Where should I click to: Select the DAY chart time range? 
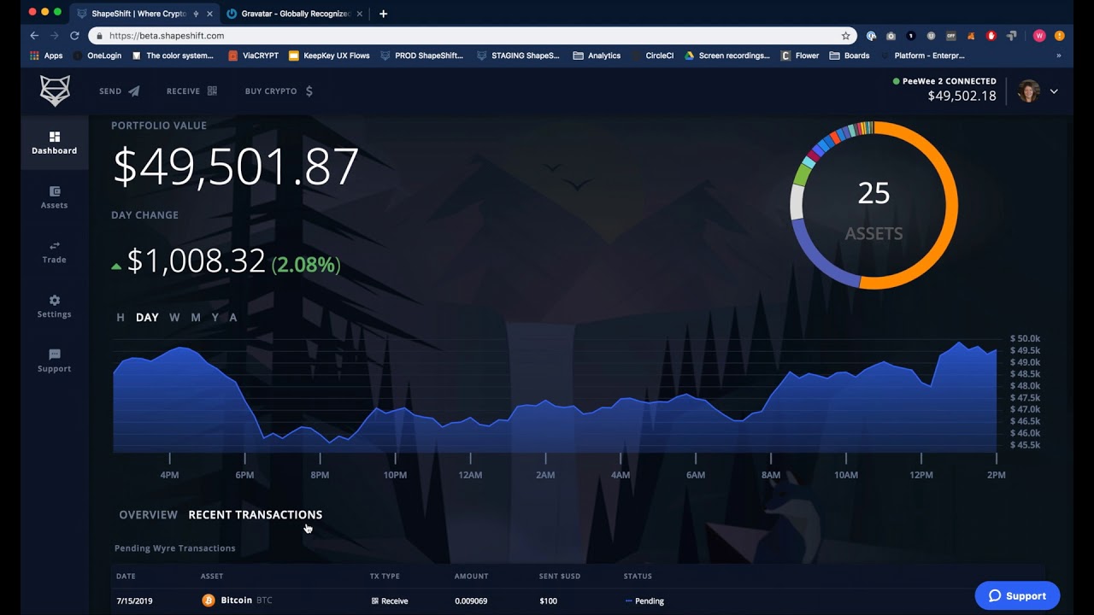coord(147,317)
